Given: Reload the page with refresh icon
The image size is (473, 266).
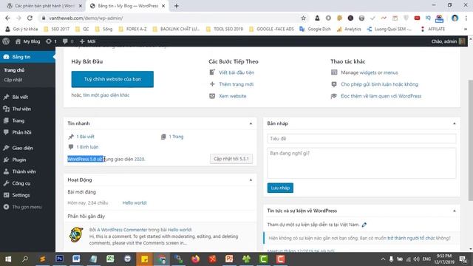Looking at the screenshot, I should coord(30,18).
